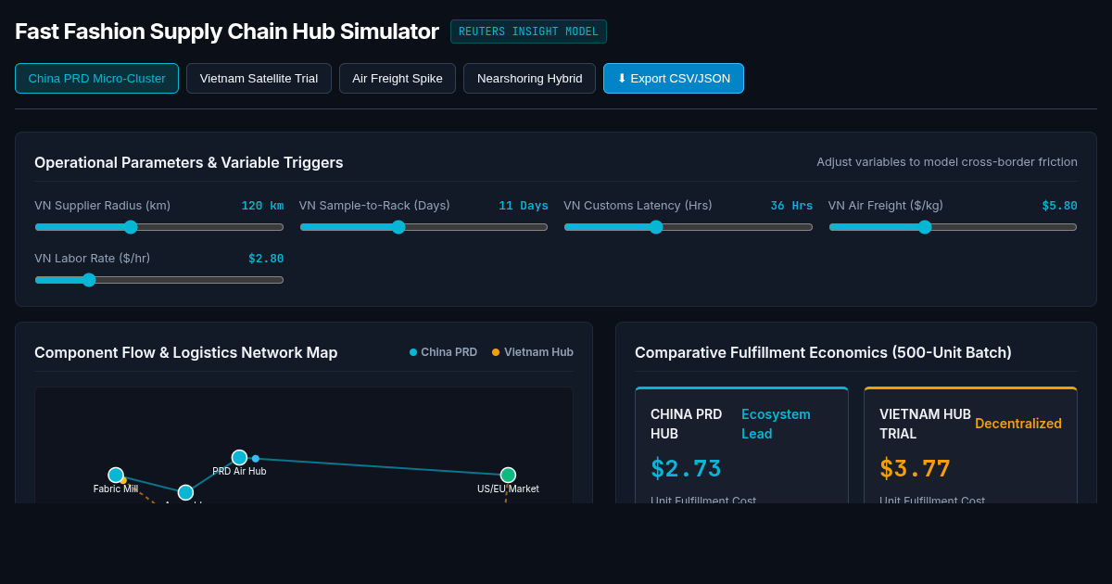
Task: Click the Export CSV/JSON button
Action: click(674, 79)
